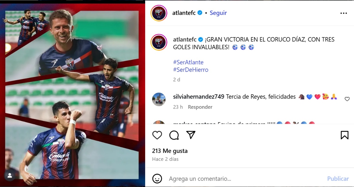354x187 pixels.
Task: Reply to comment using Responder
Action: point(200,107)
